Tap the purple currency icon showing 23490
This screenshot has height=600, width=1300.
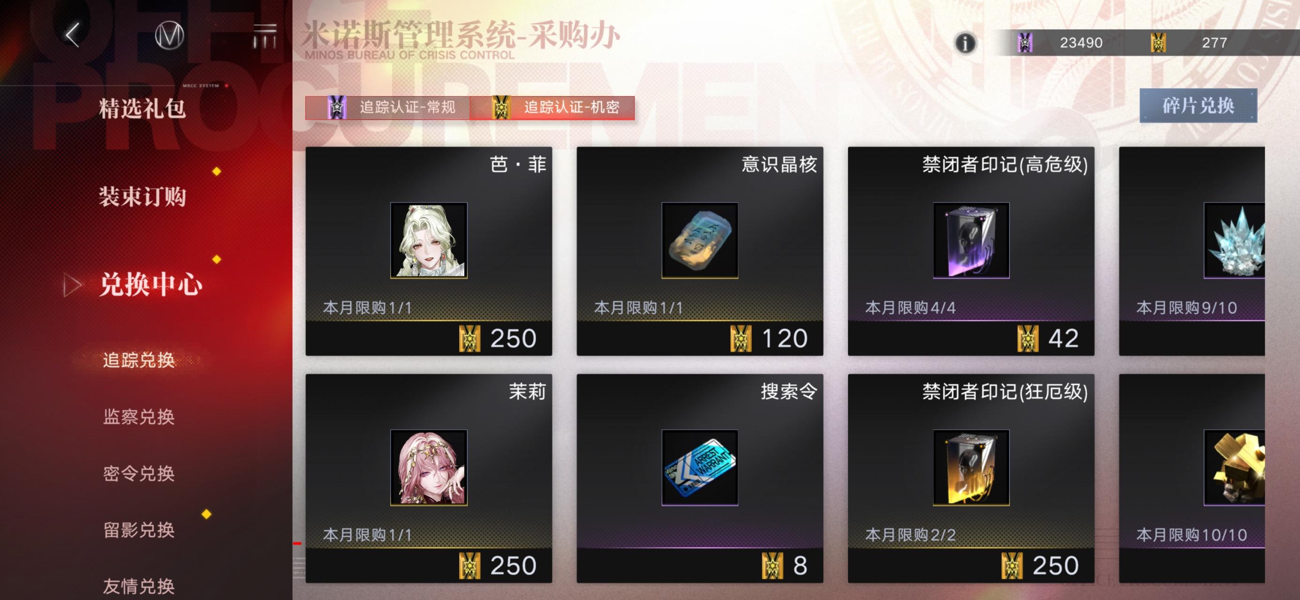click(1024, 43)
